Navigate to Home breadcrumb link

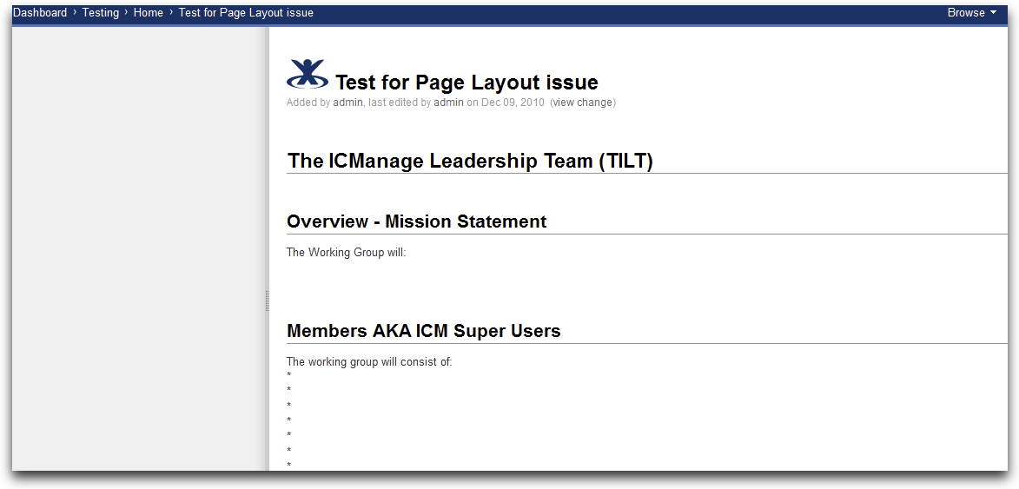149,12
